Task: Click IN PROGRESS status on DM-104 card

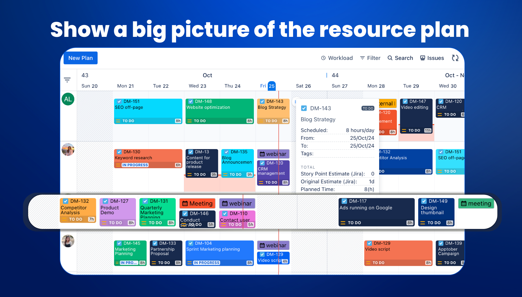Action: (206, 263)
